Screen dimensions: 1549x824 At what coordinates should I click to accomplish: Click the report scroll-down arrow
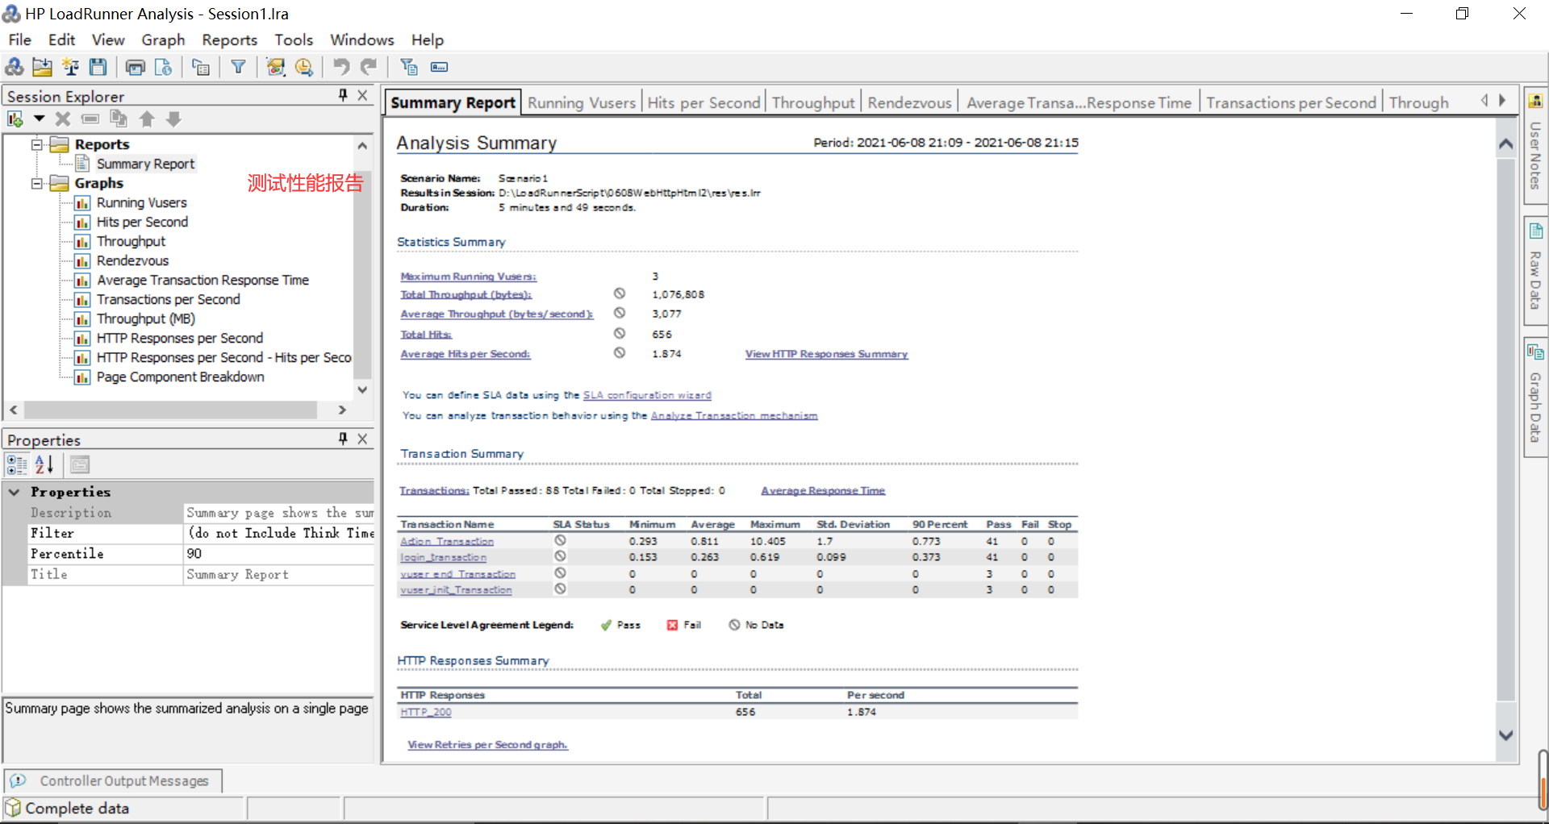pos(1505,735)
